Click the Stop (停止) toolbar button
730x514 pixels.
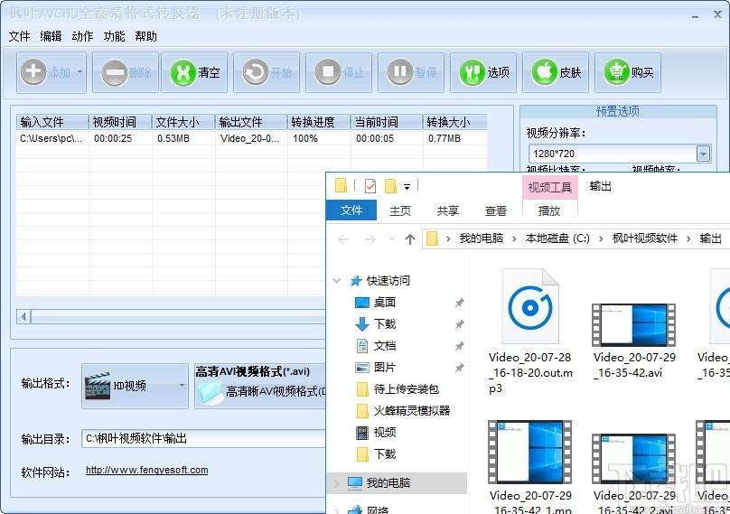[x=339, y=72]
